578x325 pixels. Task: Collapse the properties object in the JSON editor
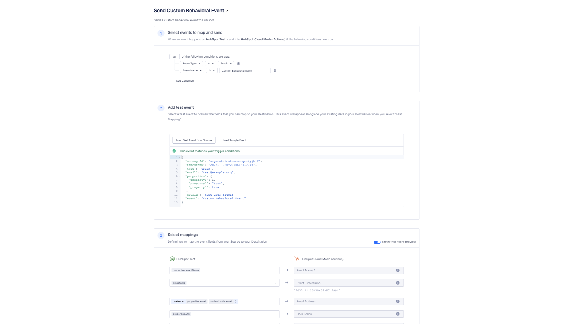pyautogui.click(x=179, y=176)
